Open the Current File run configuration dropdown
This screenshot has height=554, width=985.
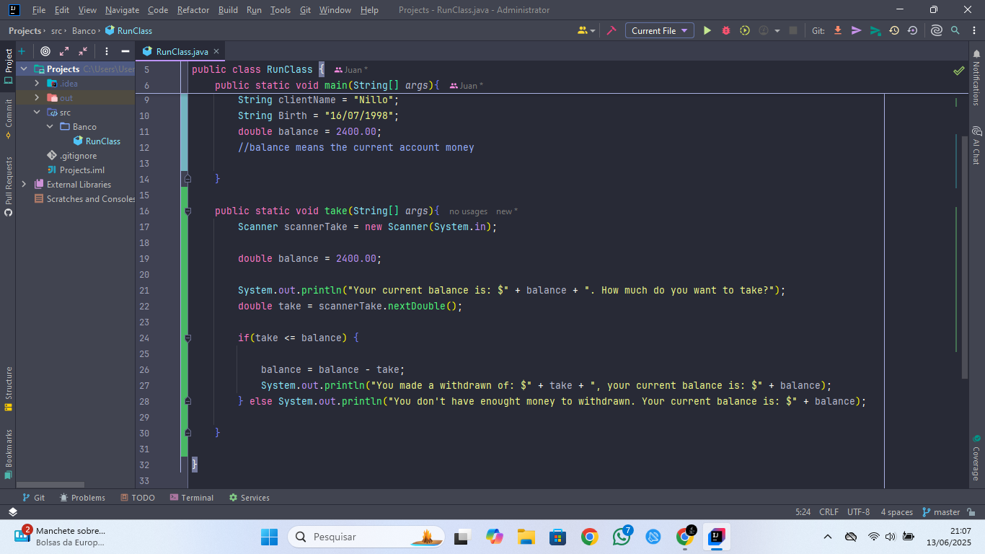click(x=659, y=30)
